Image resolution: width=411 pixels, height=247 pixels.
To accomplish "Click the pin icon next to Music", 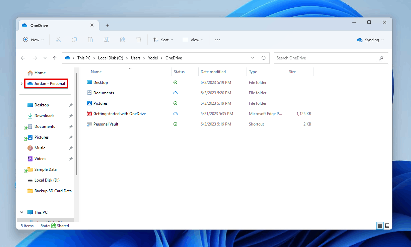I will coord(71,148).
